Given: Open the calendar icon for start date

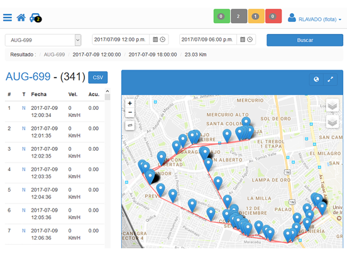Looking at the screenshot, I should pyautogui.click(x=155, y=40).
